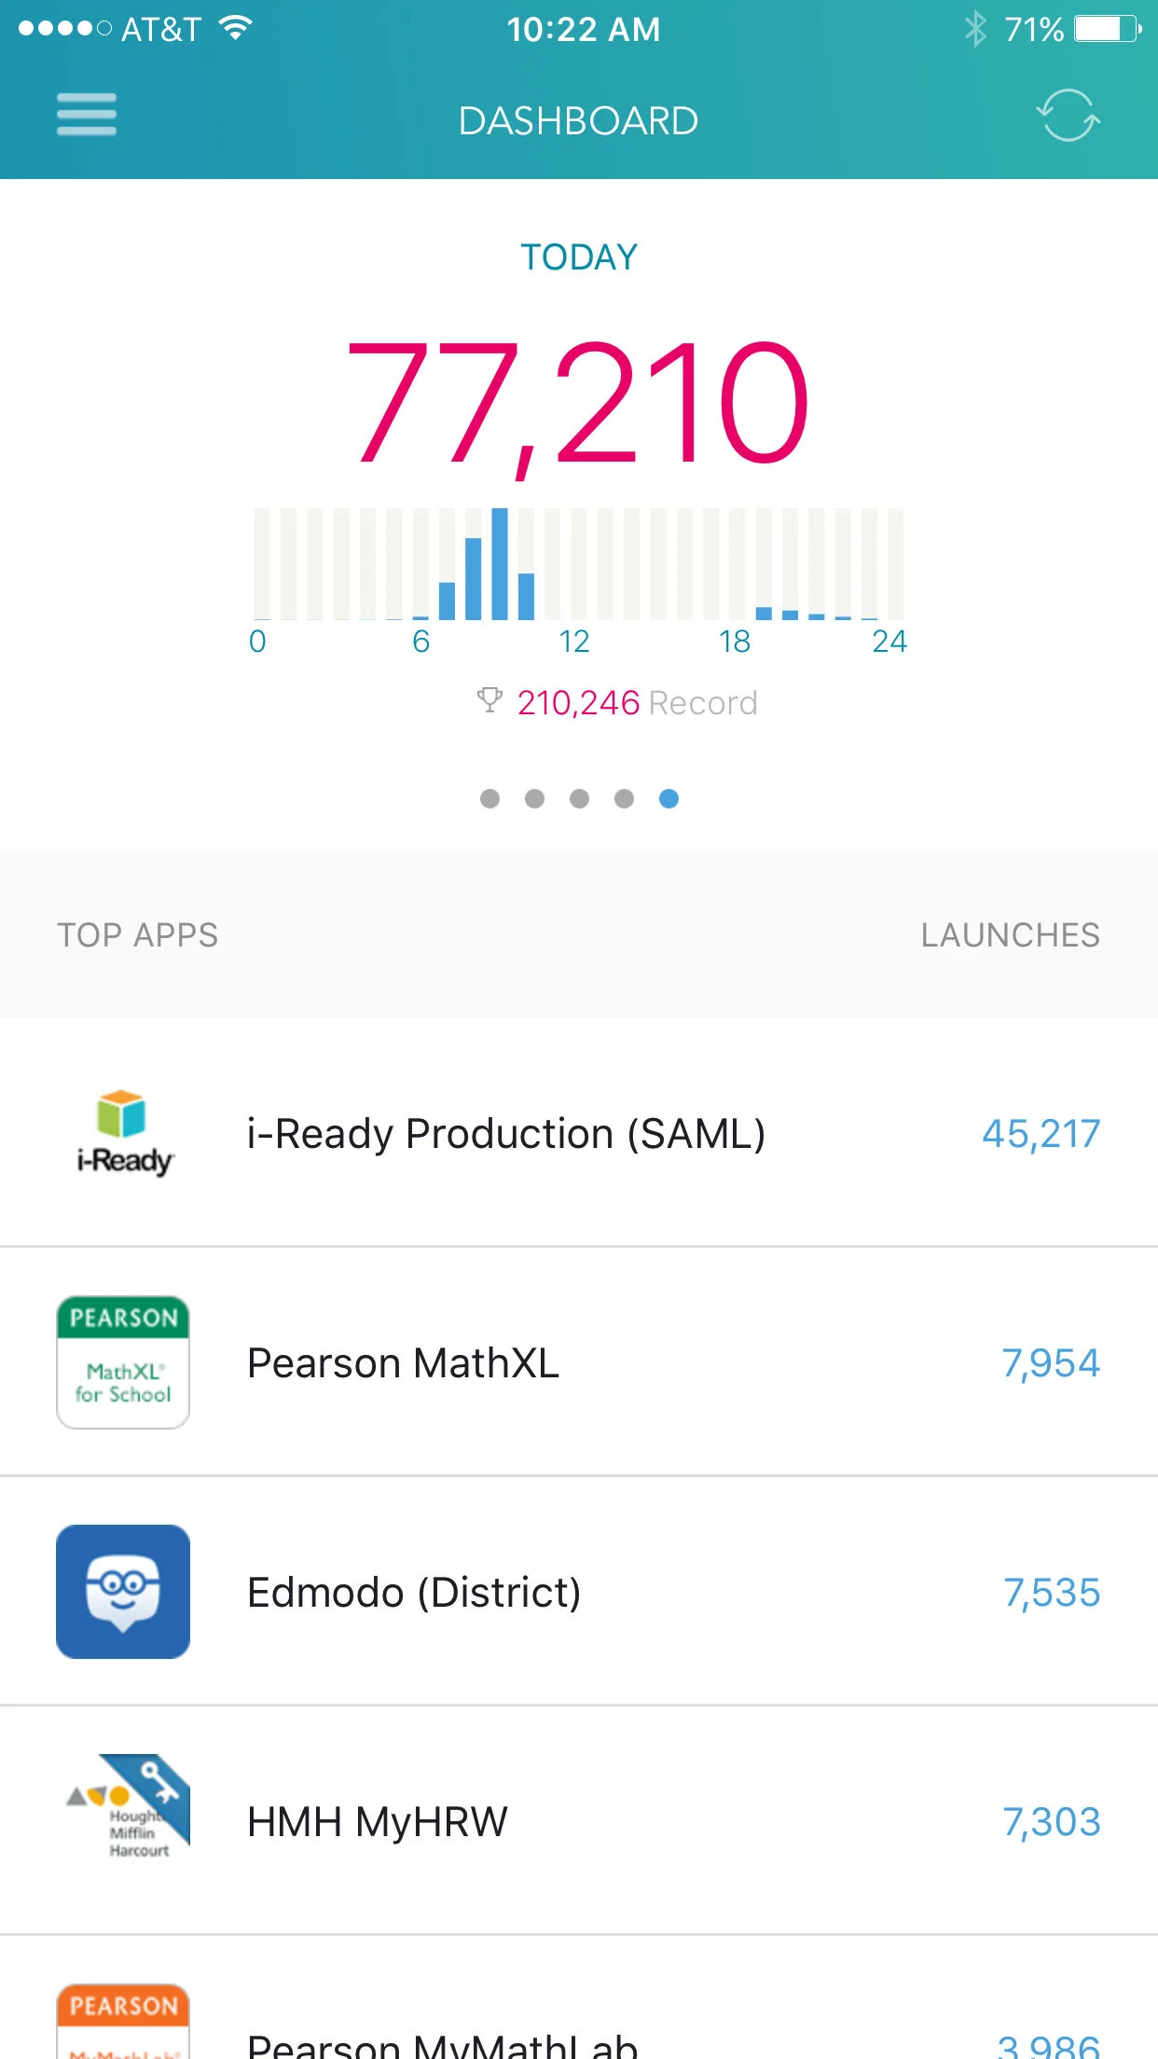Tap the orange Pearson MyMathLab icon

pos(123,2021)
